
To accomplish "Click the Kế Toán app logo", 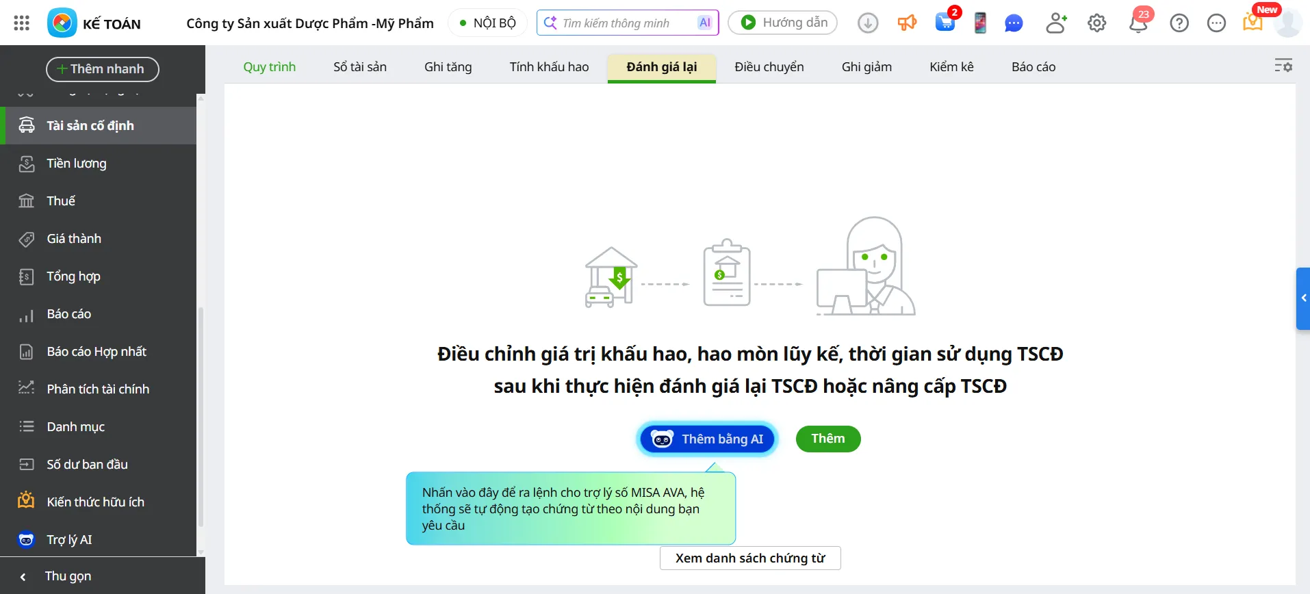I will (x=62, y=23).
